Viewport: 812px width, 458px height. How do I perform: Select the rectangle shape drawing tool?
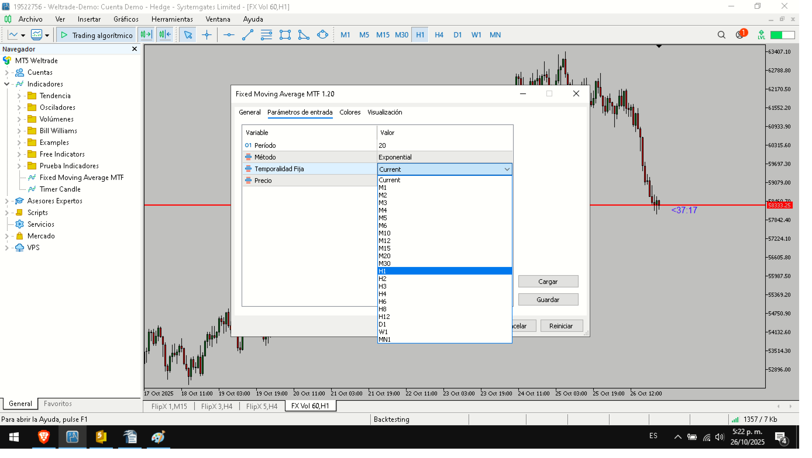285,35
